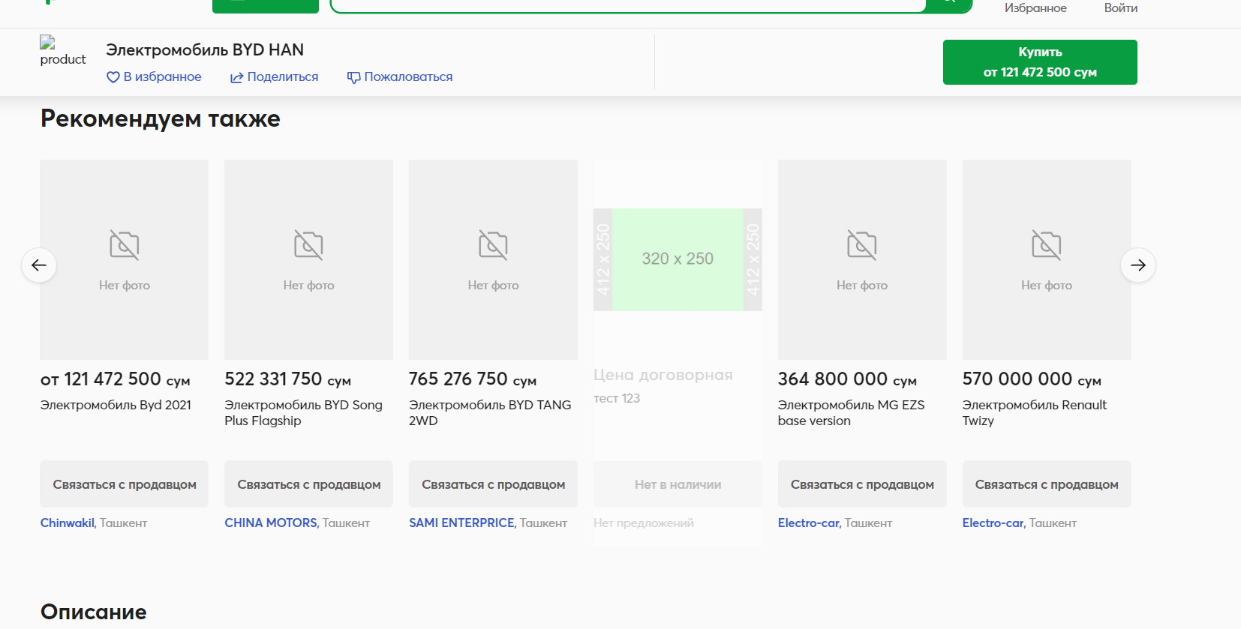
Task: Open Electro-car seller link under MG EZS
Action: click(x=809, y=523)
